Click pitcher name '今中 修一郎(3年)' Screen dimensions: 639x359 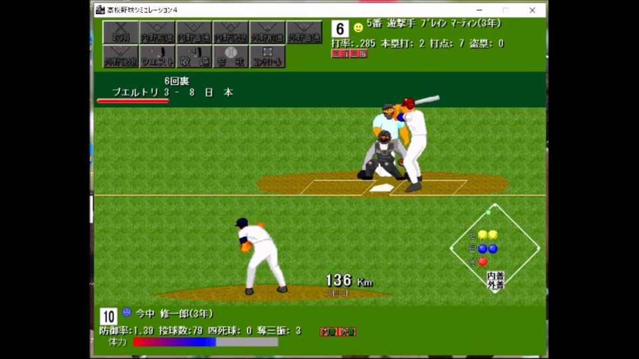[x=174, y=314]
